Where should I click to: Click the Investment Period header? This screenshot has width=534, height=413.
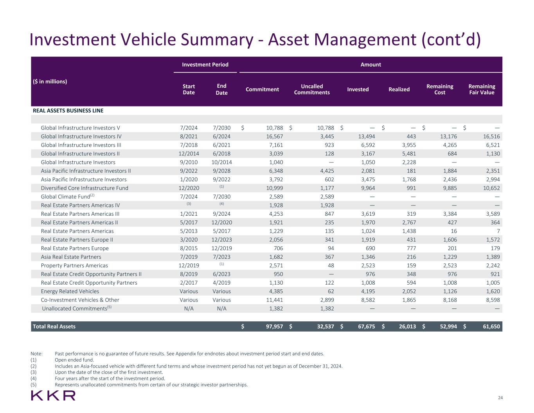coord(205,65)
